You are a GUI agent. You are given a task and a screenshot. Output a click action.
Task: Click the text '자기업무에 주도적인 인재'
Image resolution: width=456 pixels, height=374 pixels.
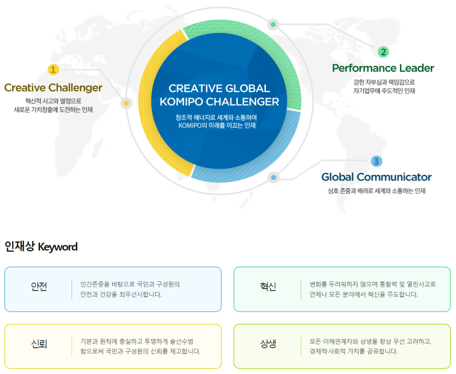click(x=384, y=91)
